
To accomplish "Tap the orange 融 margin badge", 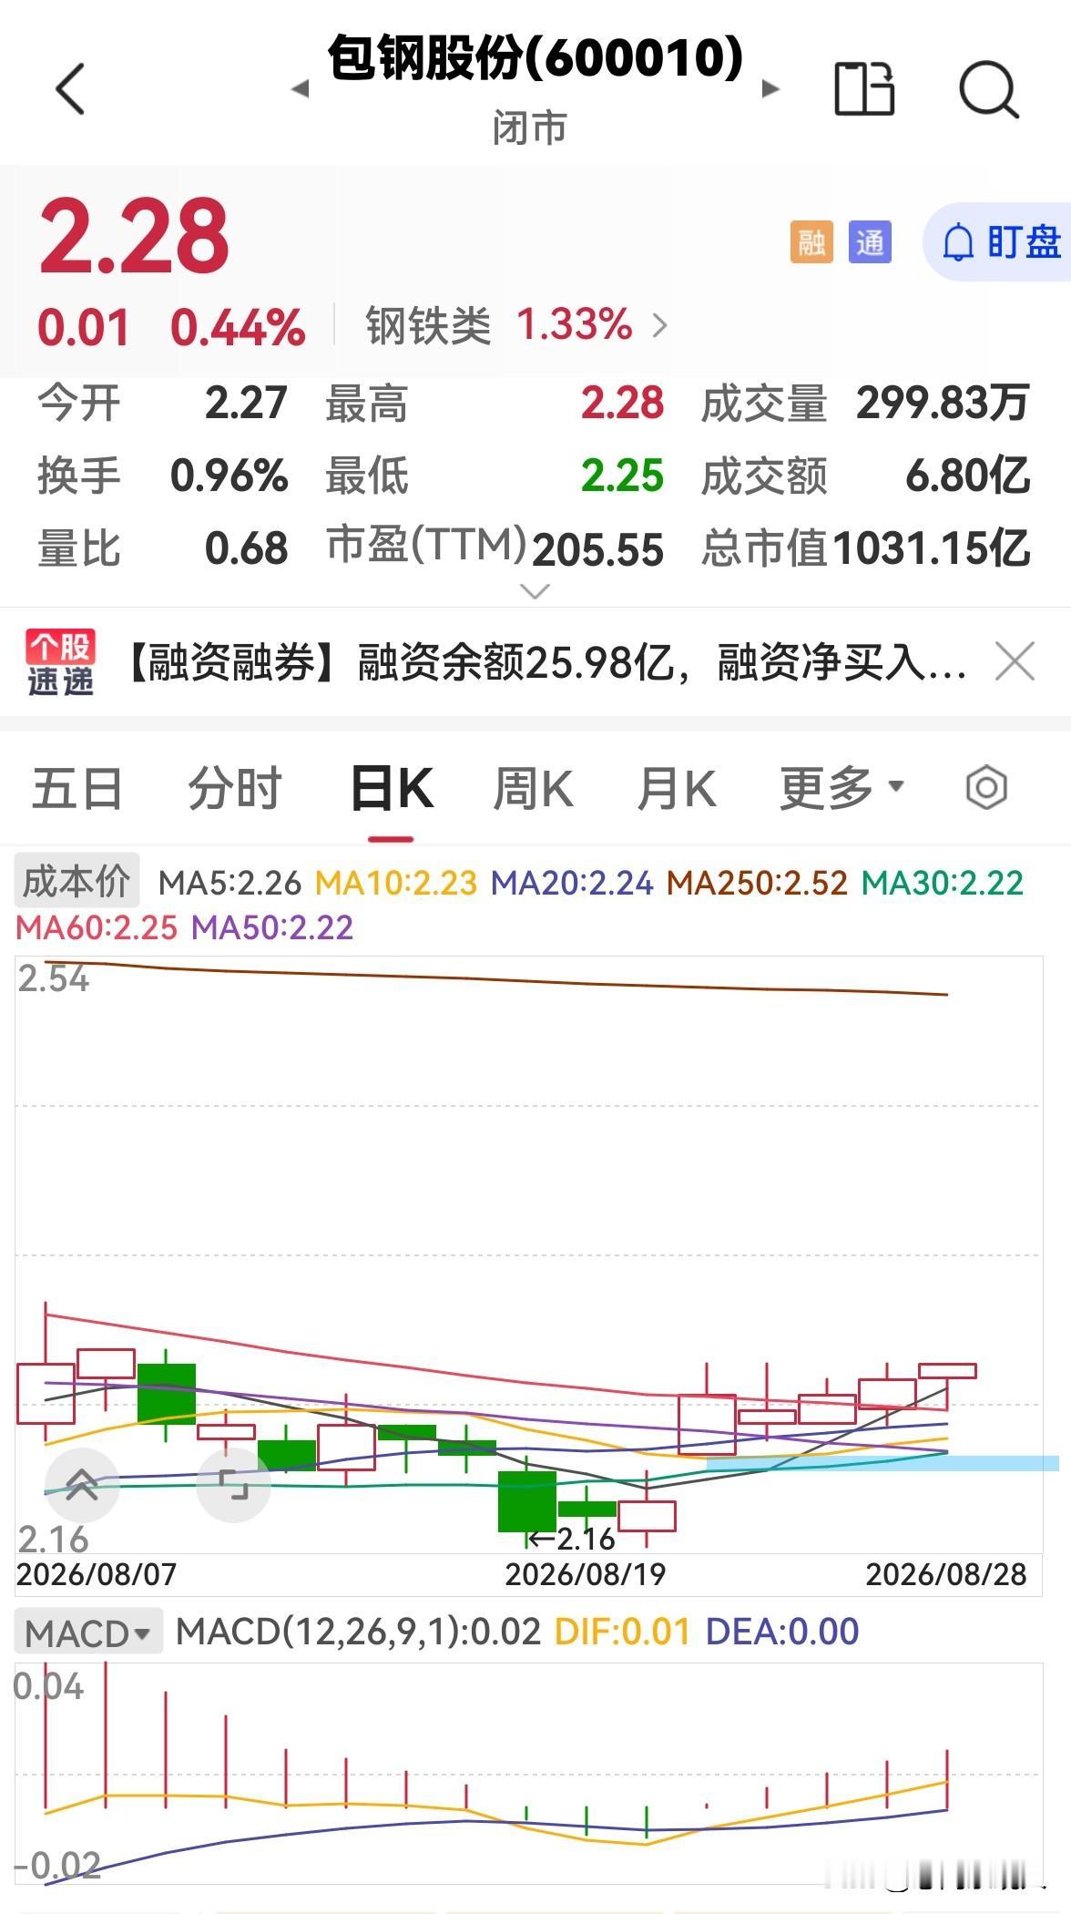I will coord(811,242).
